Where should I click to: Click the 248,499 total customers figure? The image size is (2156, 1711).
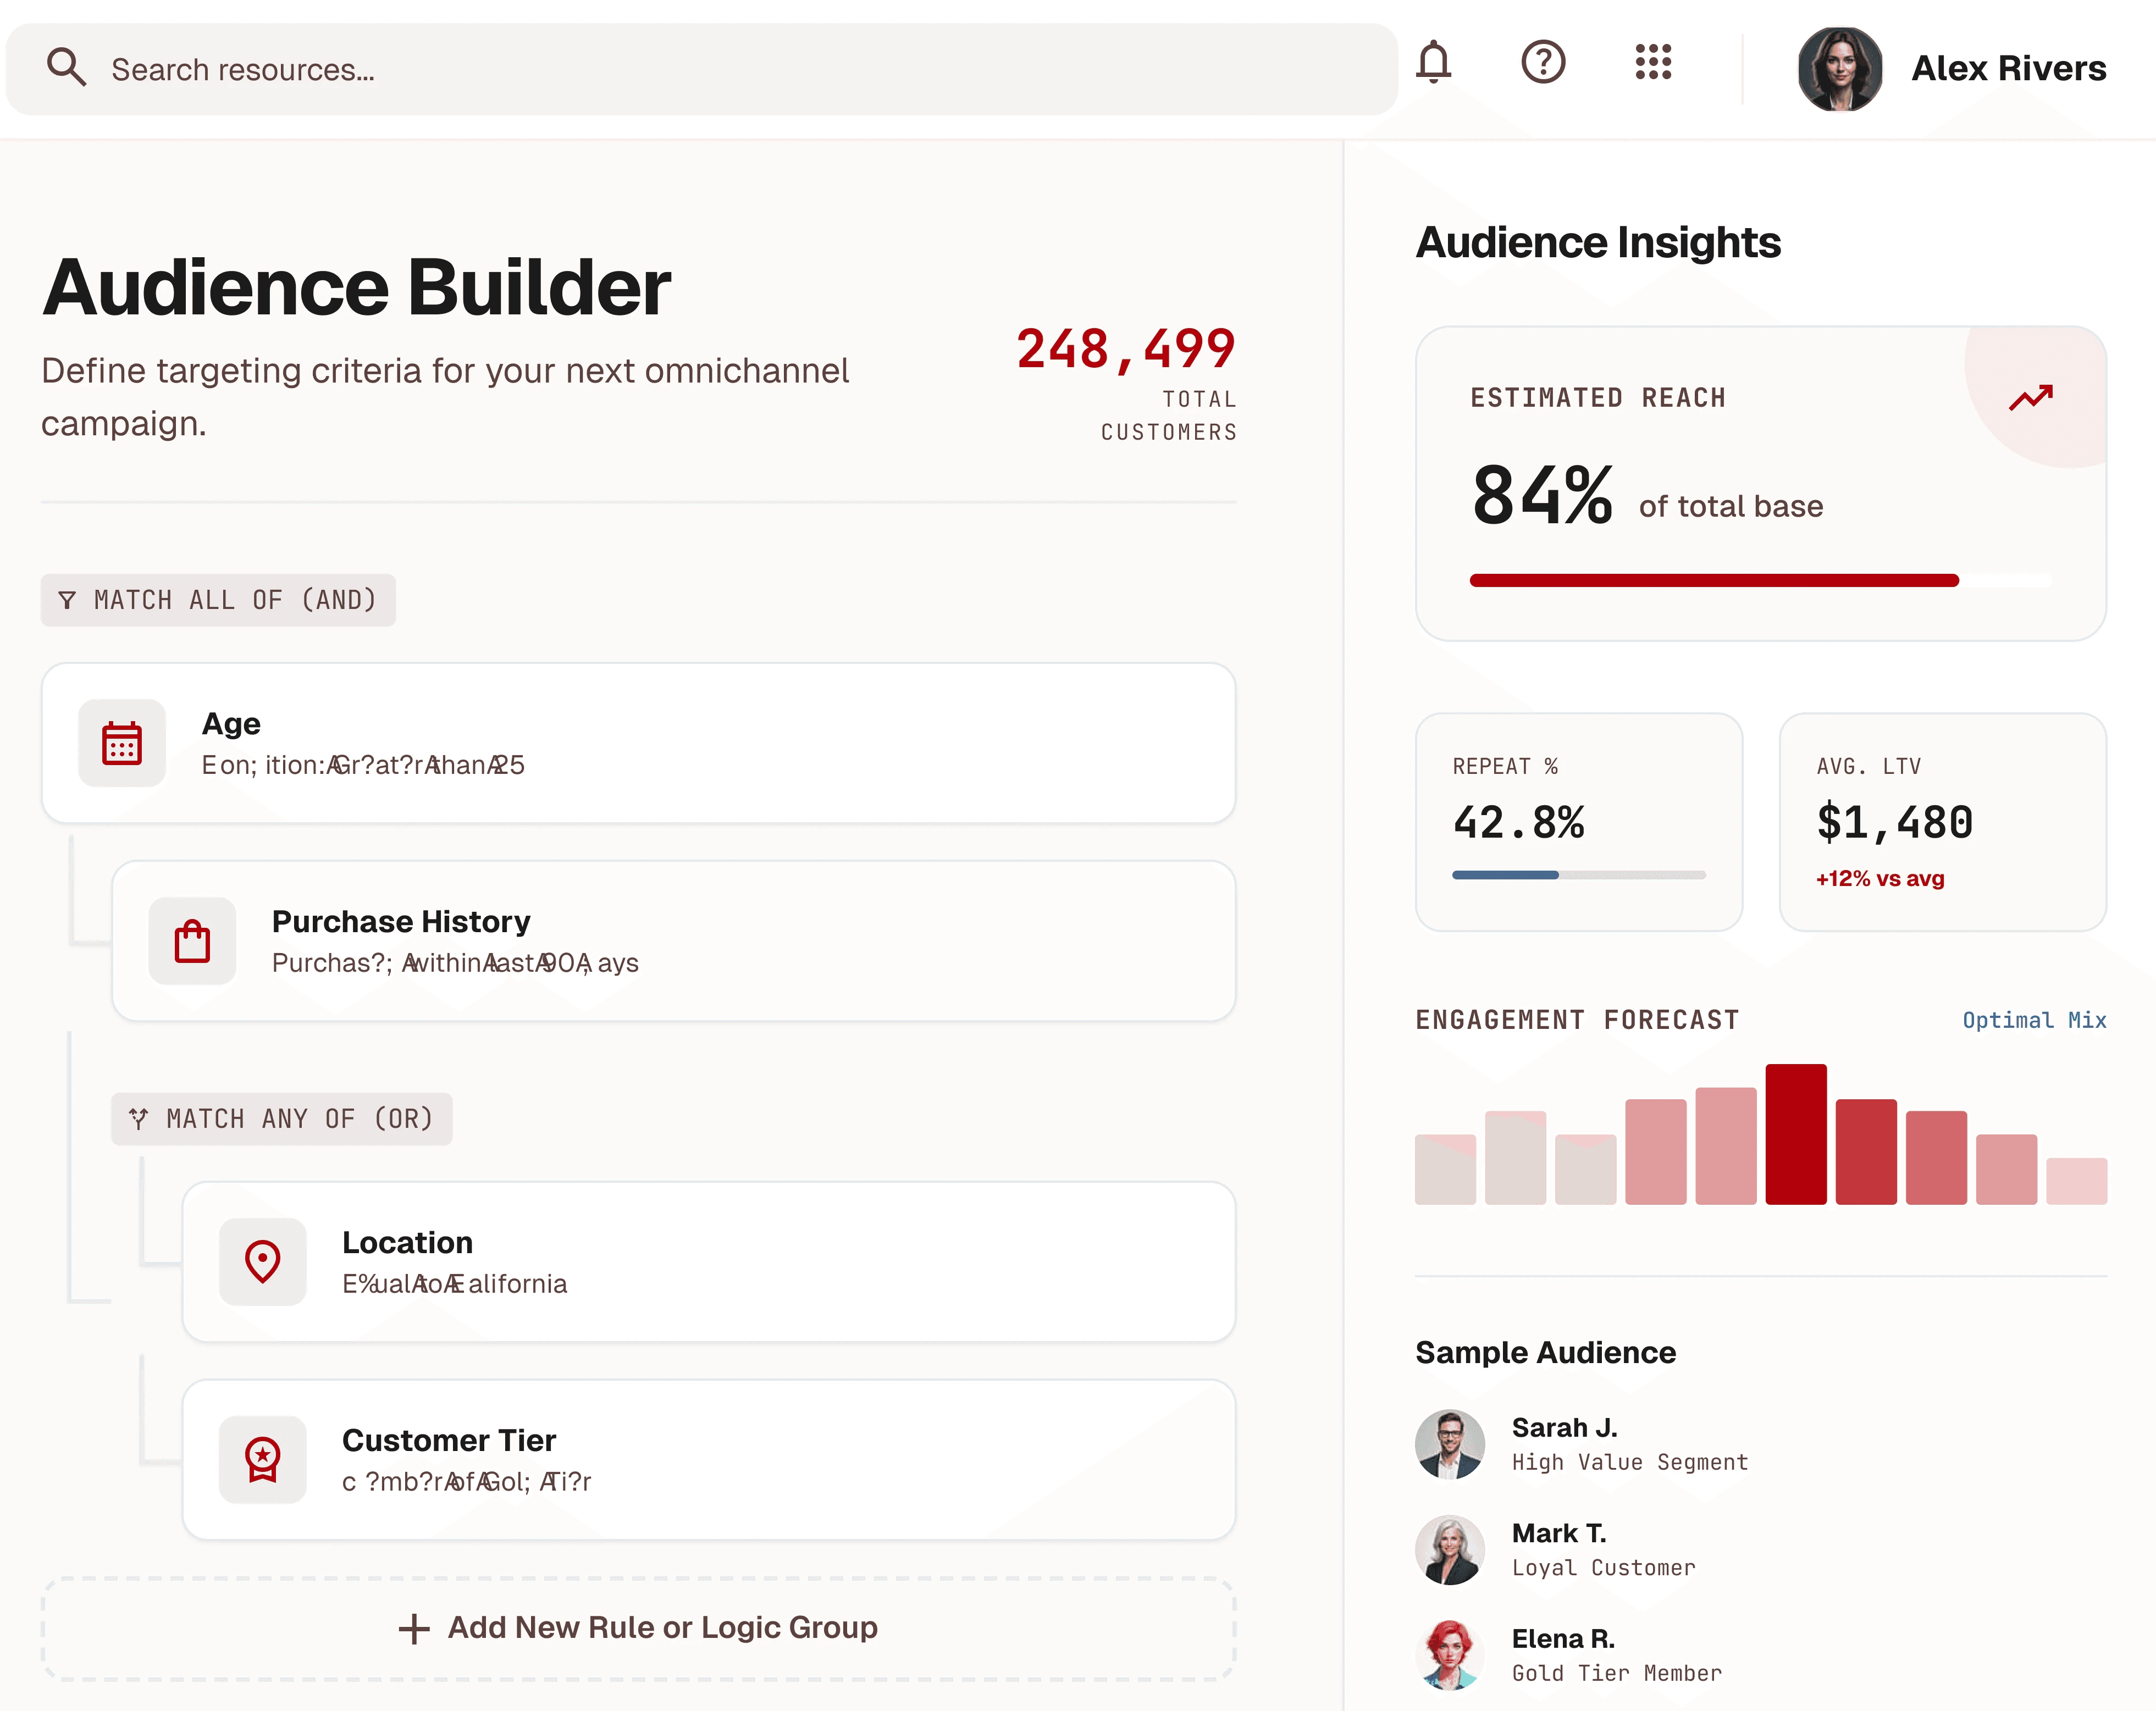tap(1126, 349)
